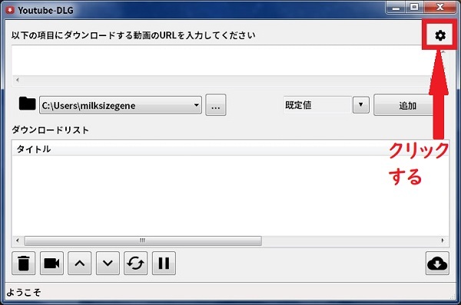Expand the 既定値 format dropdown arrow
The image size is (461, 305).
(x=361, y=104)
